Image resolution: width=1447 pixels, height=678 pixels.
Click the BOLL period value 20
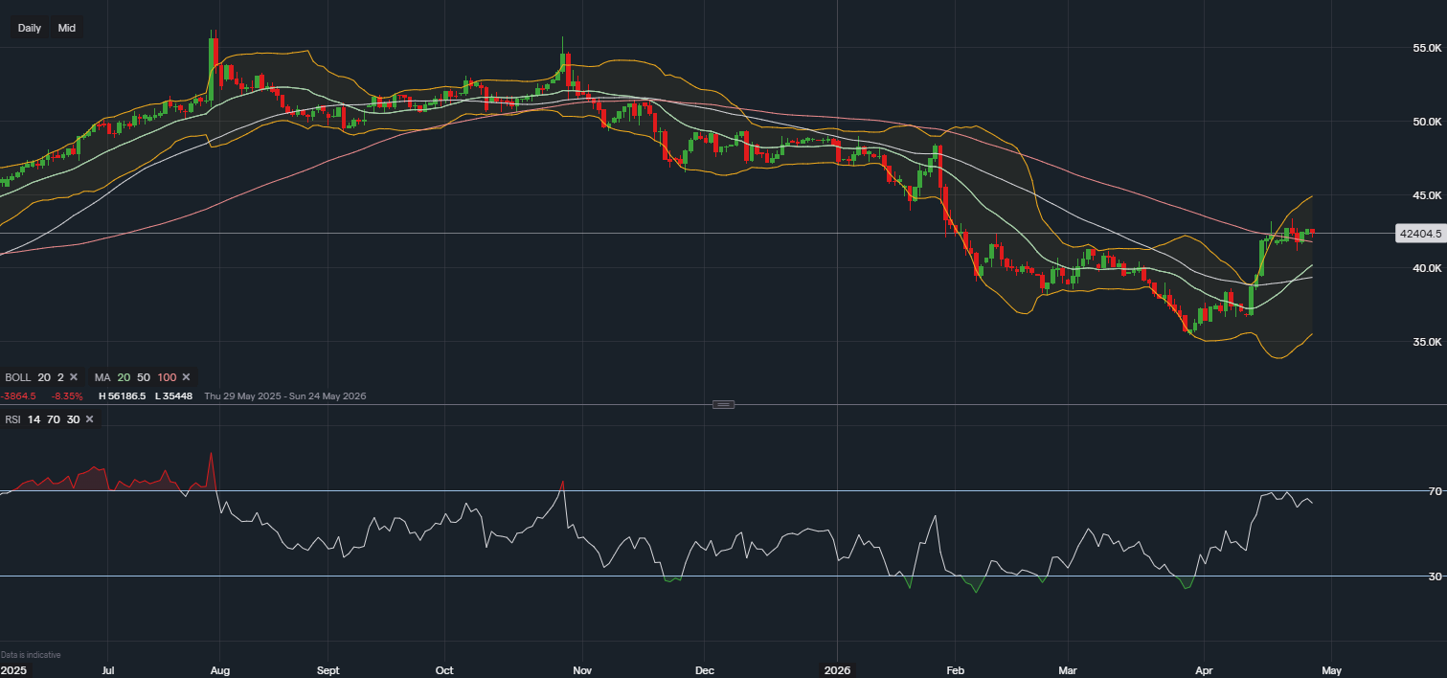pos(44,377)
